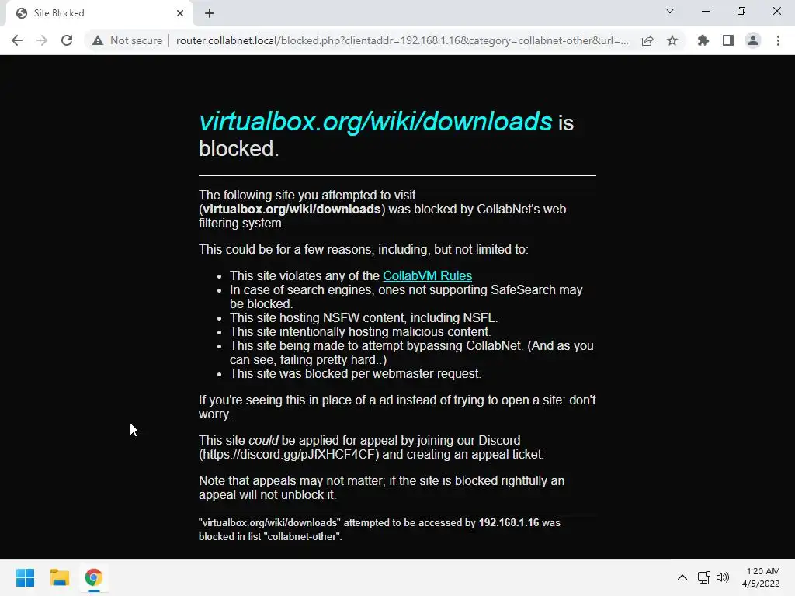Open the clock and date panel
The width and height of the screenshot is (795, 596).
[761, 577]
